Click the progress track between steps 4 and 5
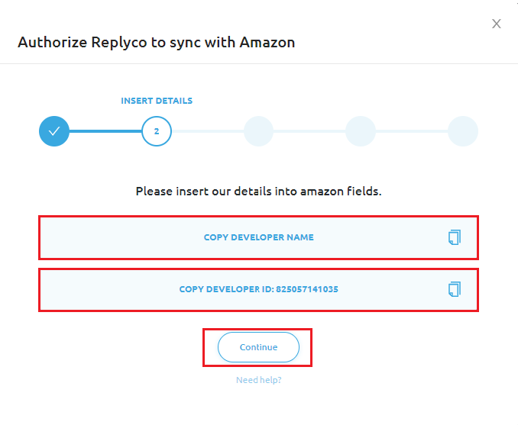 pos(412,131)
